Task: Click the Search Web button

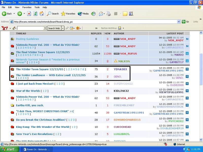Action: (54, 28)
